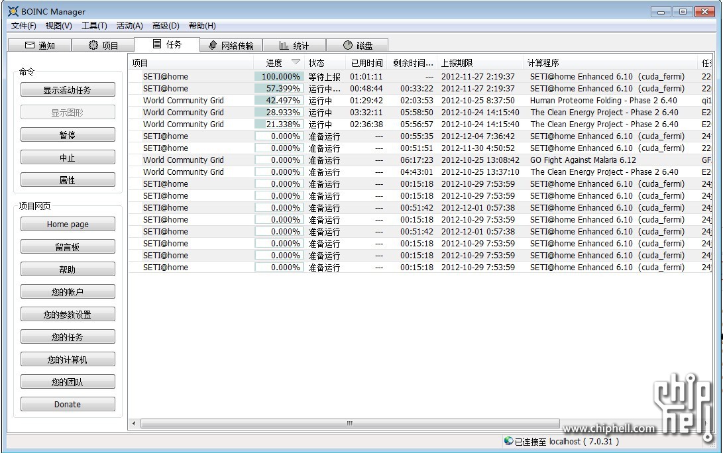Open the 视图(V) menu
Viewport: 723px width, 453px height.
(58, 26)
